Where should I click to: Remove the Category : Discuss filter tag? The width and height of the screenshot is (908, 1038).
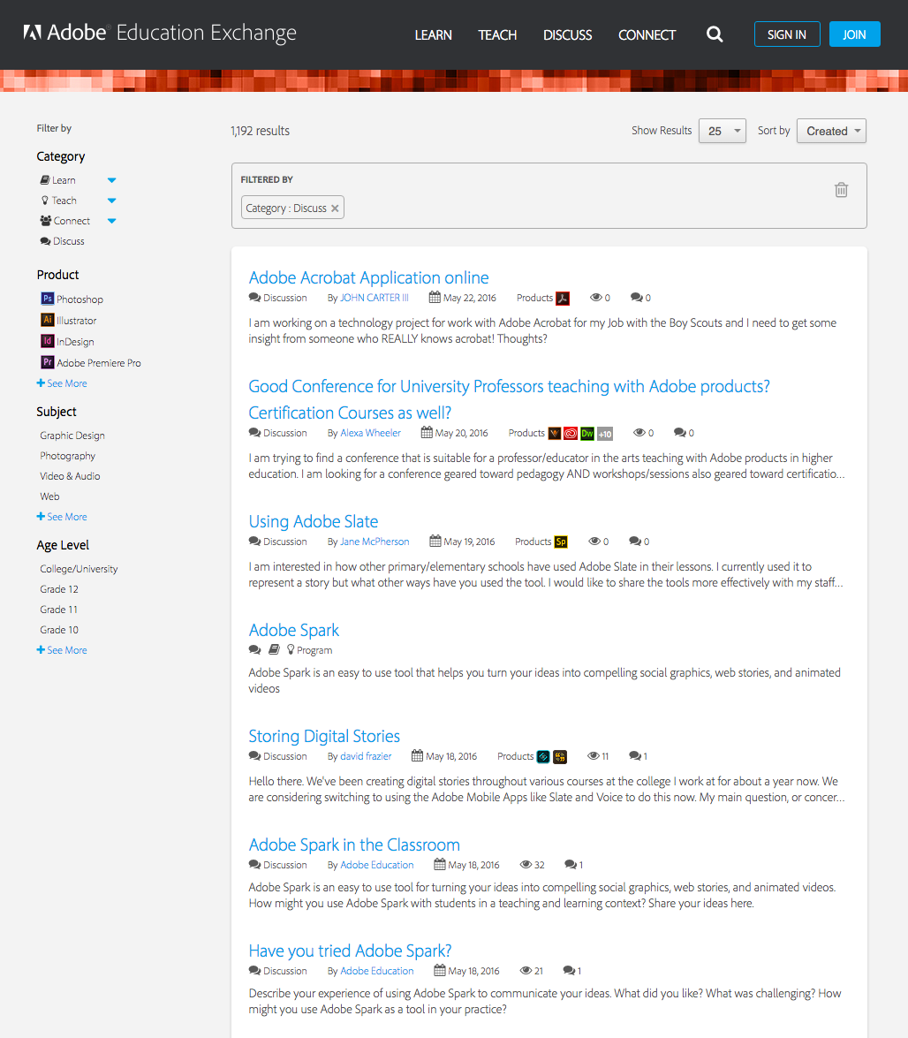[335, 208]
